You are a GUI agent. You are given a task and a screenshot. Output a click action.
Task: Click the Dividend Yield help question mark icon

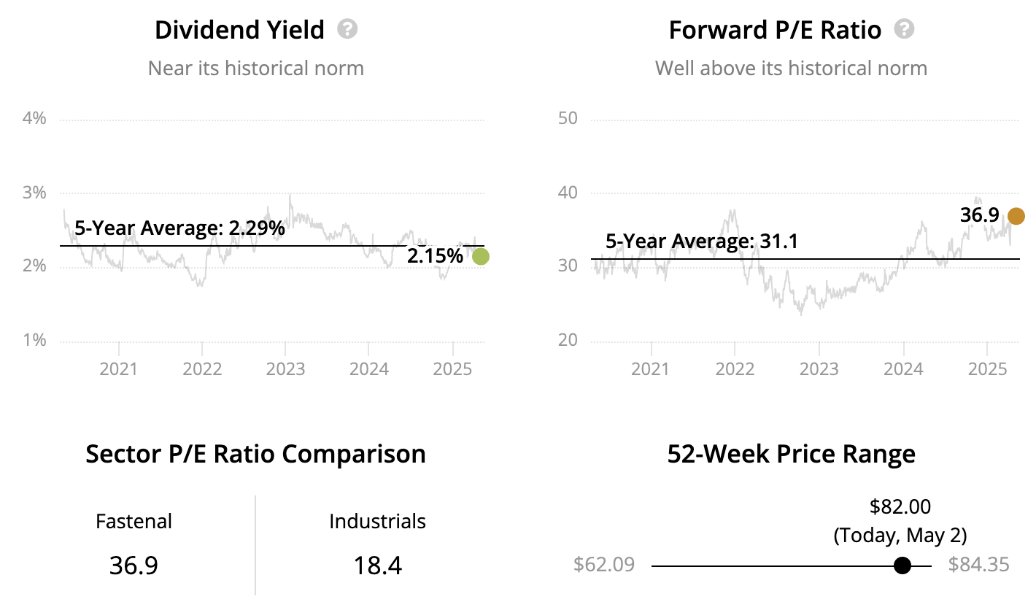[348, 30]
